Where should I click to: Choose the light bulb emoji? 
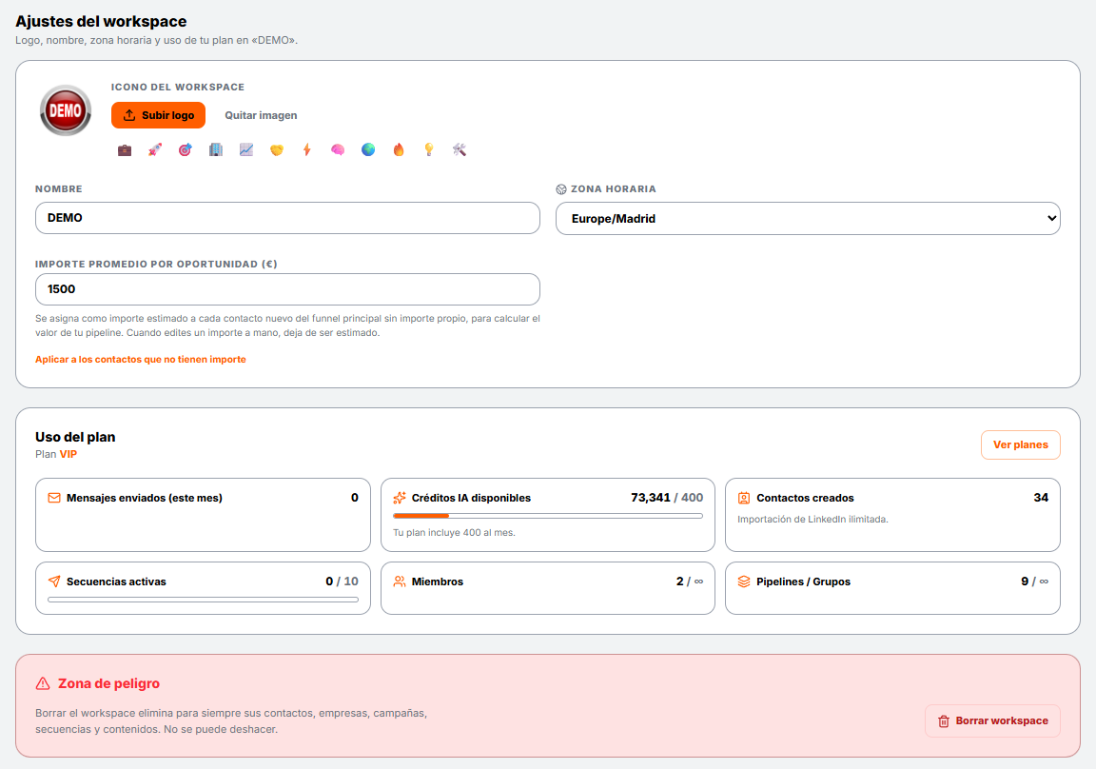(x=429, y=149)
